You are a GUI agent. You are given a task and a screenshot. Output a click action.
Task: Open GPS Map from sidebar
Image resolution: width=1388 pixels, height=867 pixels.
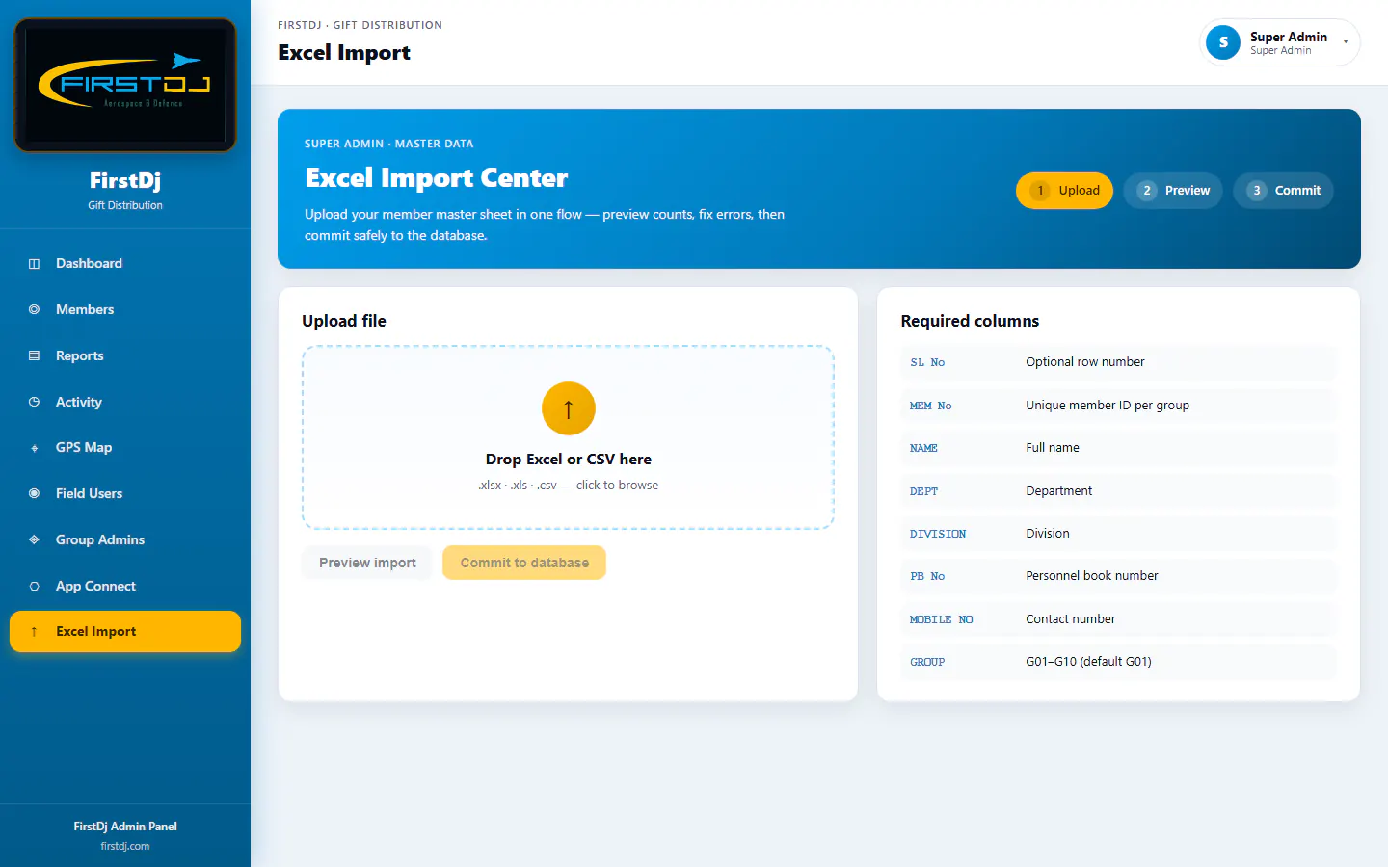point(125,448)
